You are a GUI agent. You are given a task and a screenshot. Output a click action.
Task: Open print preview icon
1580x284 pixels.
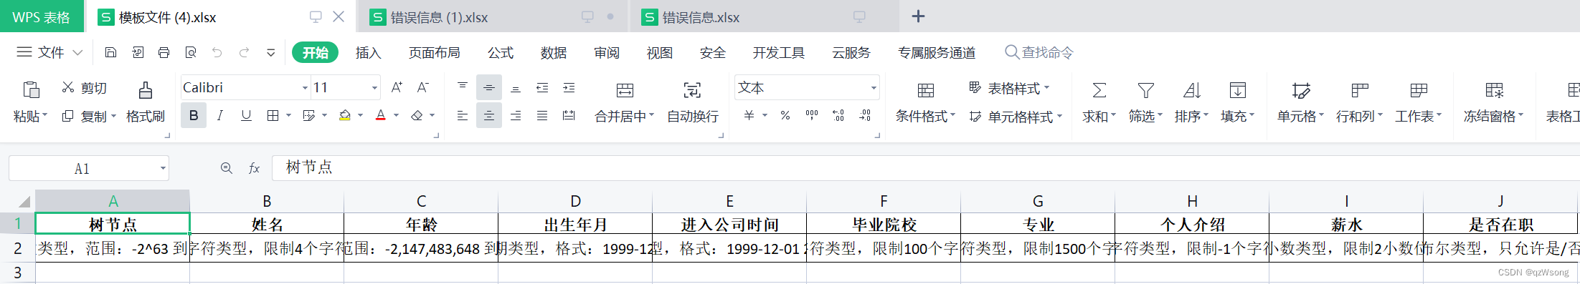[x=190, y=52]
